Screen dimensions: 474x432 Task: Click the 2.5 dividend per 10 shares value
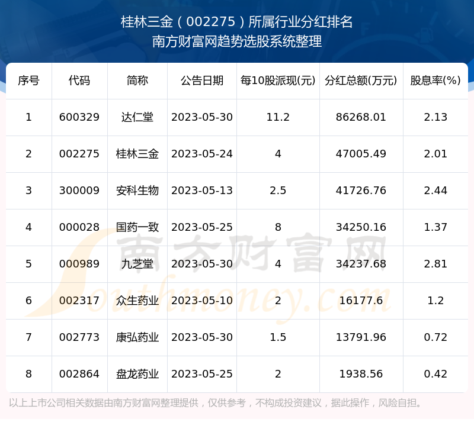(x=278, y=191)
